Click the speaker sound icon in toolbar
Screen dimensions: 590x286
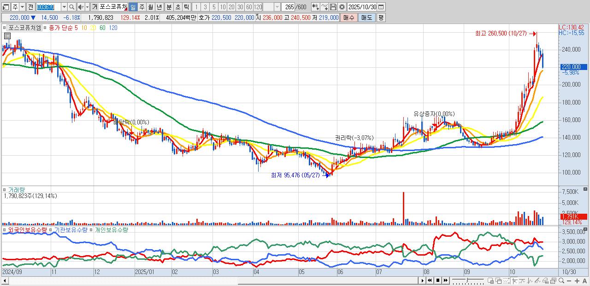(x=81, y=7)
